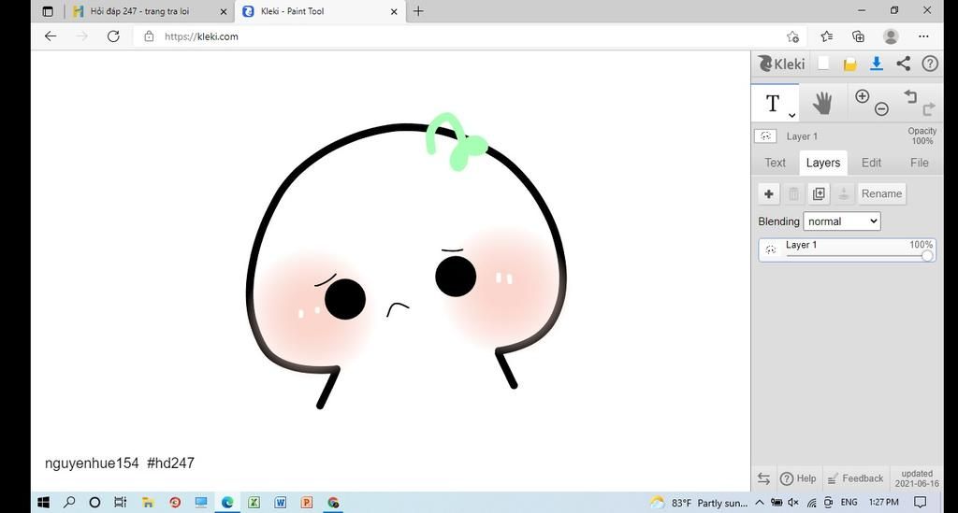Viewport: 958px width, 513px height.
Task: Close the Kleki - Paint Tool tab
Action: [394, 11]
